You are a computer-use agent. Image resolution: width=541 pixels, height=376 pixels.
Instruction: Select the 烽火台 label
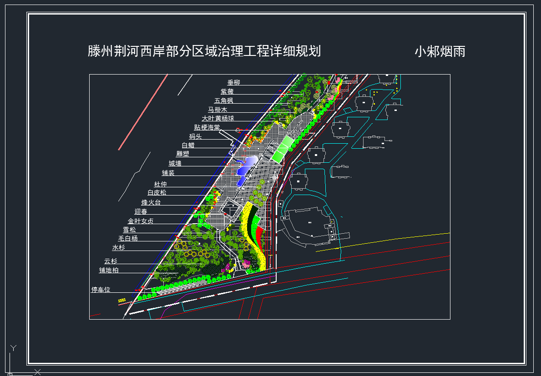[x=151, y=202]
